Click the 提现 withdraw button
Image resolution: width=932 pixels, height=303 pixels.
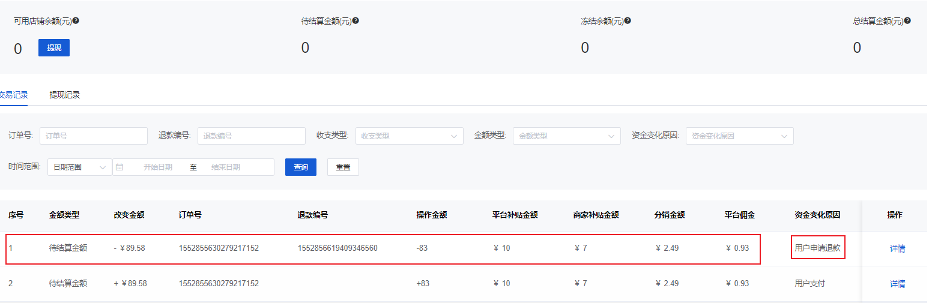(x=54, y=48)
